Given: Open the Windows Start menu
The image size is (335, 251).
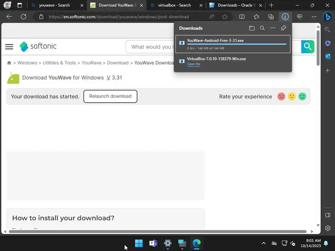Looking at the screenshot, I should [x=139, y=243].
